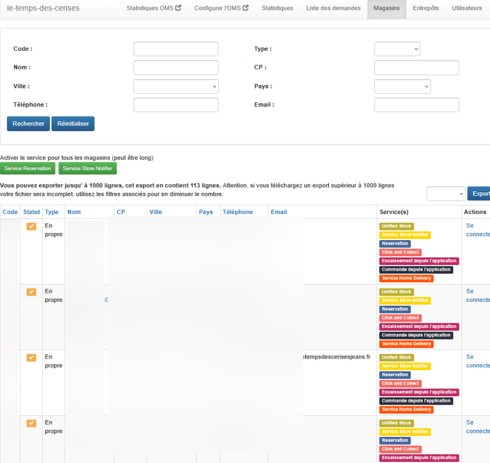Click Service Home Delivery badge in third row

tap(406, 410)
